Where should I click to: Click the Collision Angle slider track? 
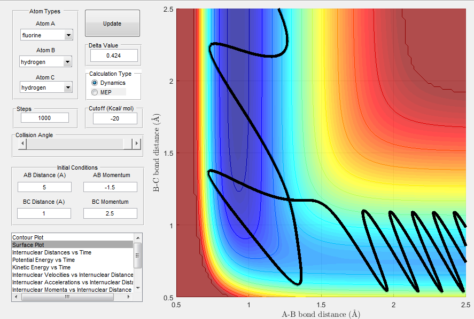click(75, 144)
